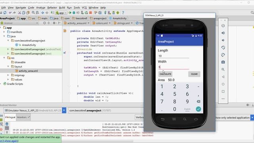Screen dimensions: 254x143
Task: Open Help via the question mark icon
Action: 123,13
